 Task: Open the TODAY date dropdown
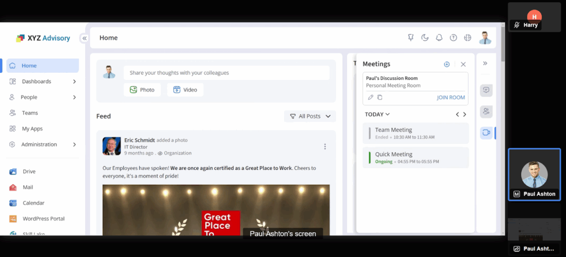coord(378,114)
